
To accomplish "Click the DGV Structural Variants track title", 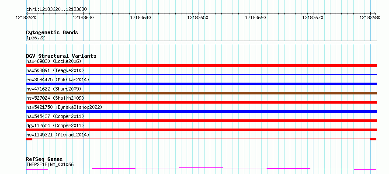I will click(61, 56).
